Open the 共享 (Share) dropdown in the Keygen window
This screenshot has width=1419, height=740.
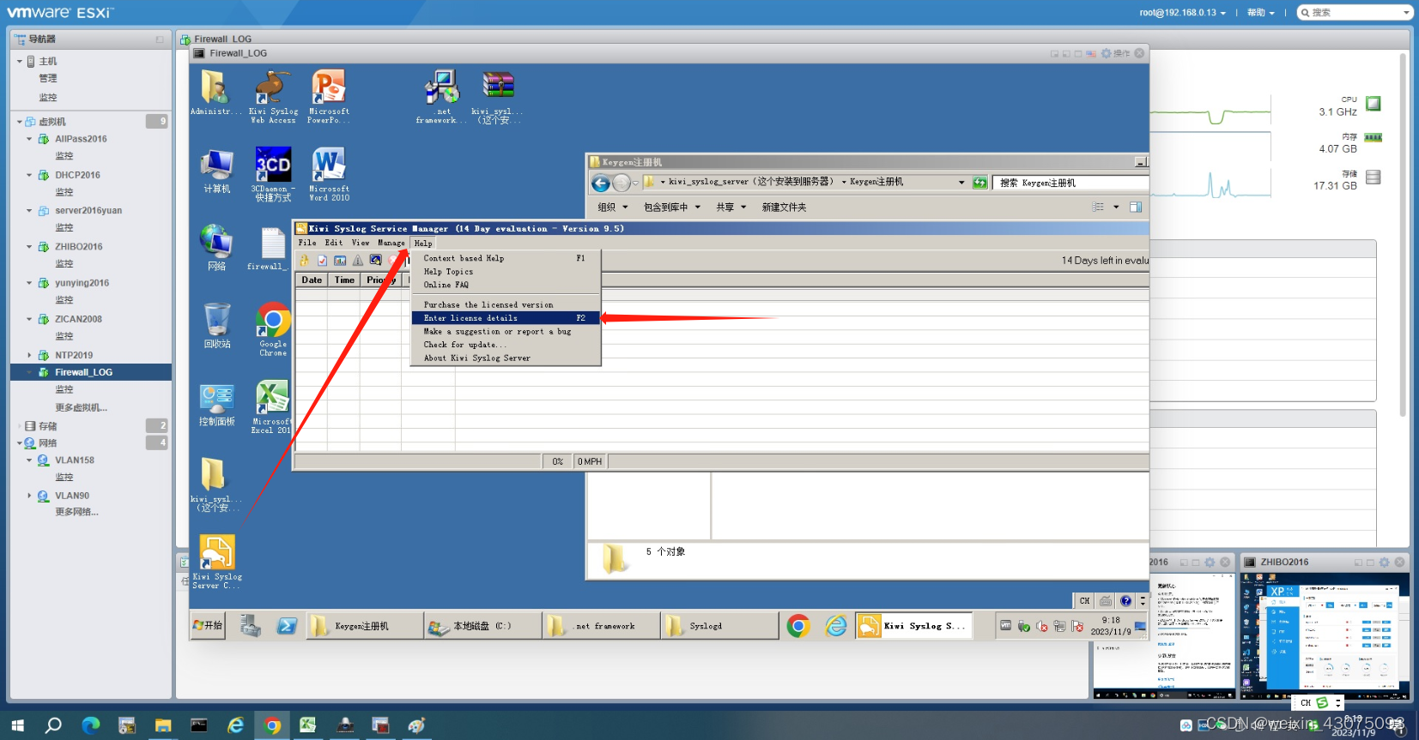coord(731,208)
